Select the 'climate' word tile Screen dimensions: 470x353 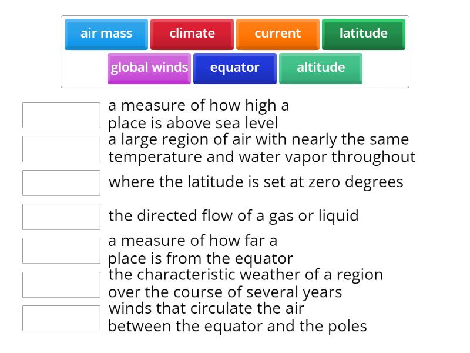(x=192, y=34)
